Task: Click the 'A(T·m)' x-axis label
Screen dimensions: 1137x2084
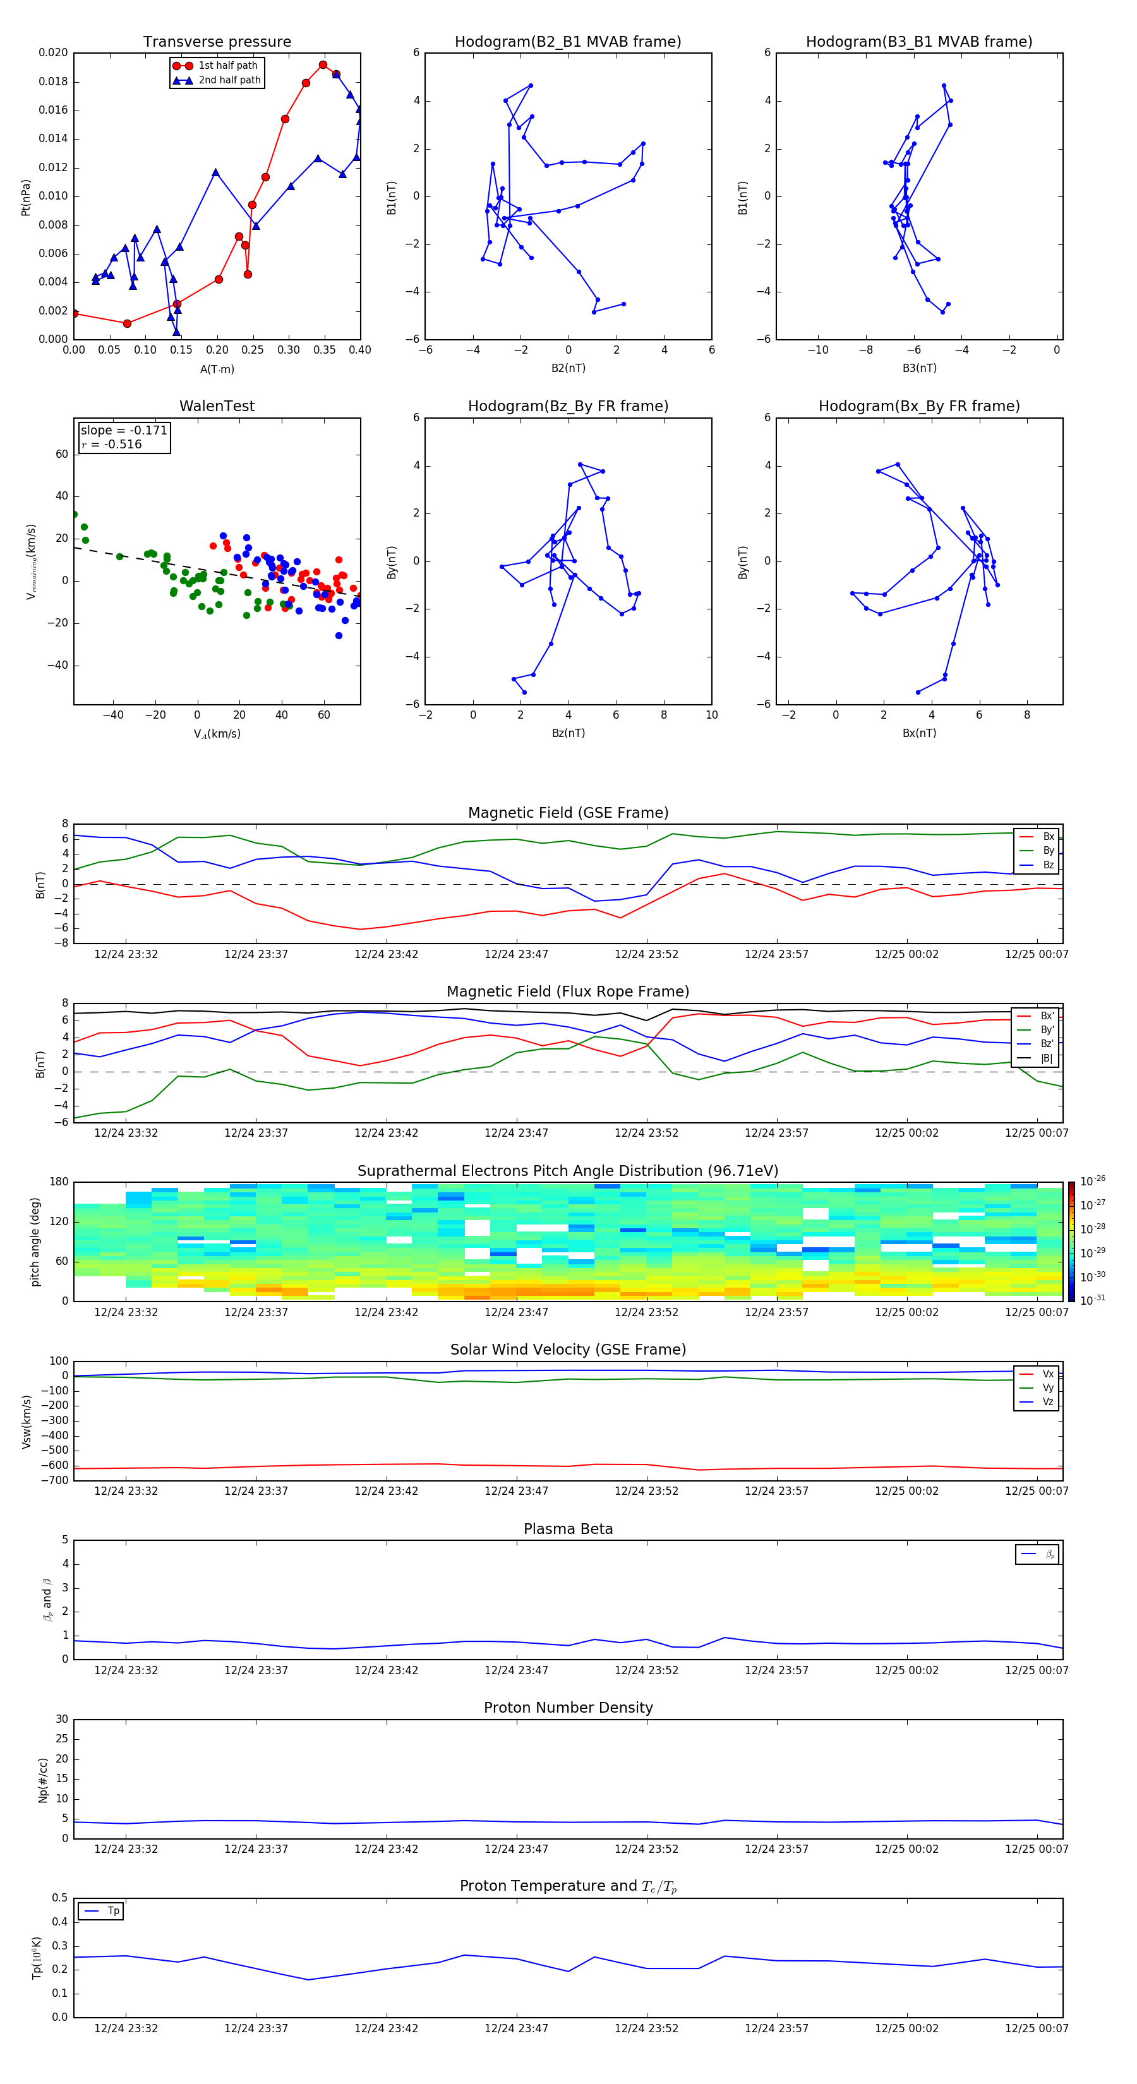Action: point(217,369)
